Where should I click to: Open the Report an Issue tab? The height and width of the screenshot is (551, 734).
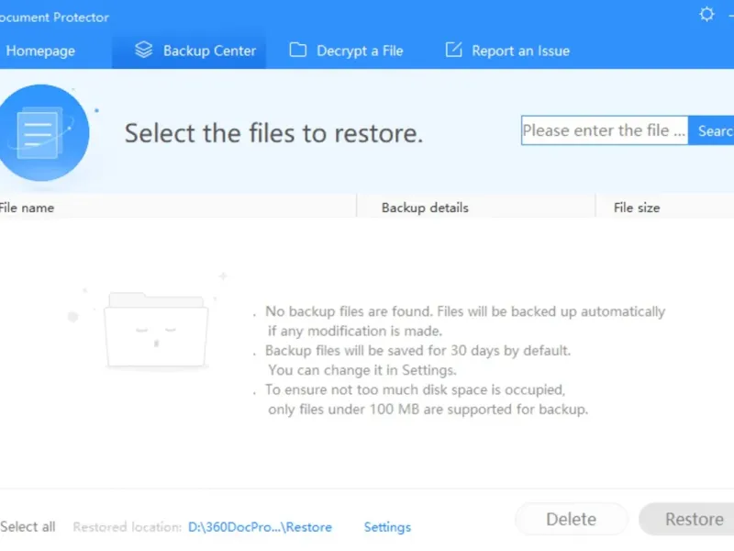[520, 51]
